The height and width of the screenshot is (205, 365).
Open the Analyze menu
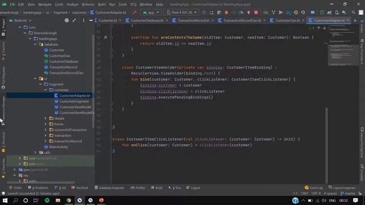coord(72,4)
